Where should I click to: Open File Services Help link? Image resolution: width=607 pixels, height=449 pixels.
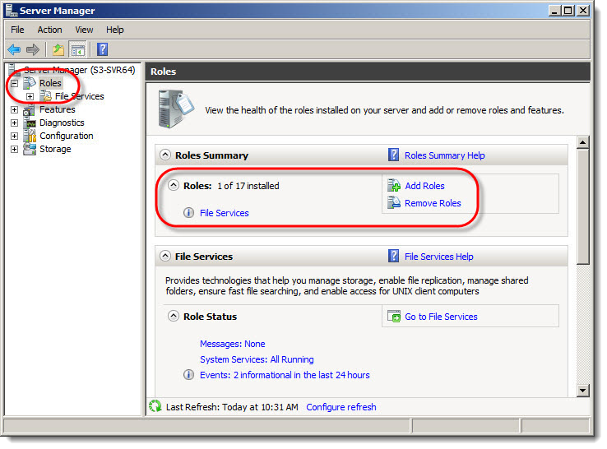[439, 257]
